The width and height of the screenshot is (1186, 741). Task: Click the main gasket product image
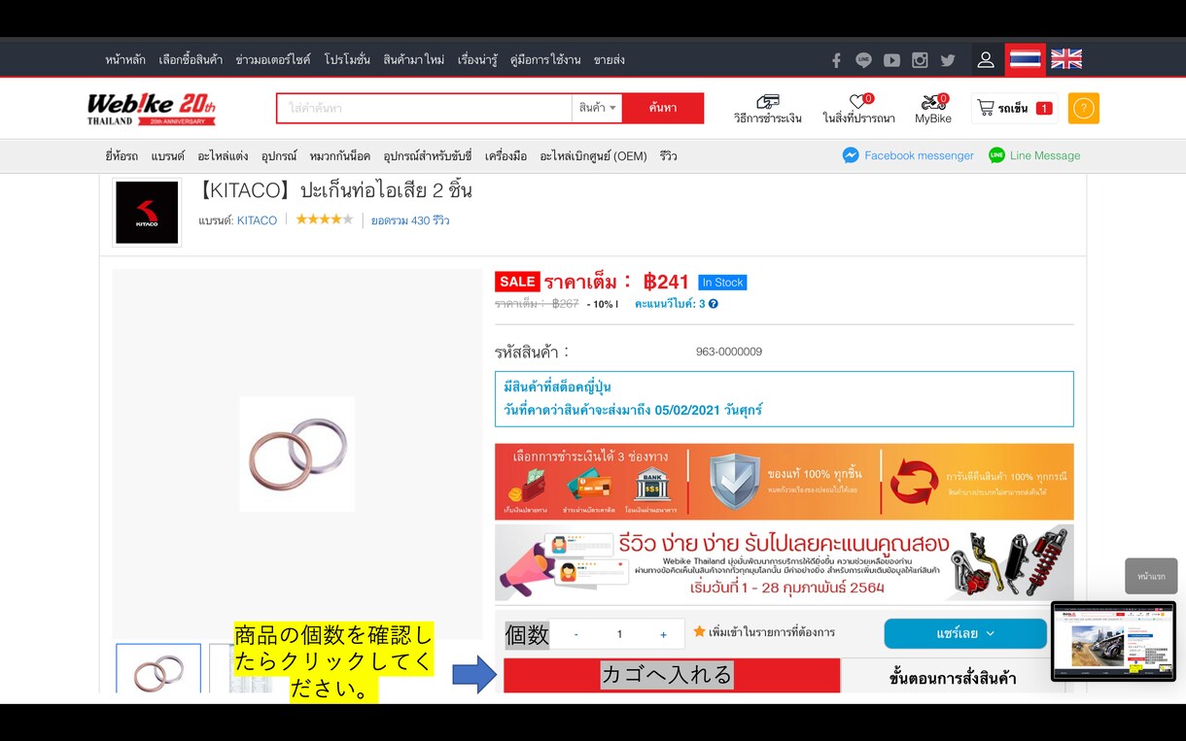[297, 454]
